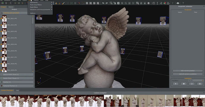The height and width of the screenshot is (107, 205).
Task: Expand Sparse Point Cloud (1) section
Action: [x=17, y=74]
